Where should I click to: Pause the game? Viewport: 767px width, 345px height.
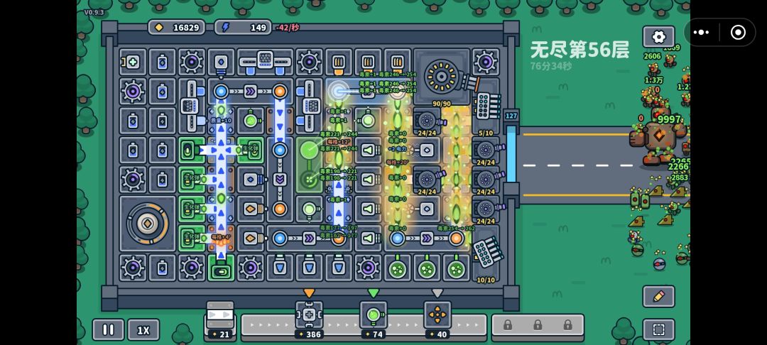tap(108, 330)
